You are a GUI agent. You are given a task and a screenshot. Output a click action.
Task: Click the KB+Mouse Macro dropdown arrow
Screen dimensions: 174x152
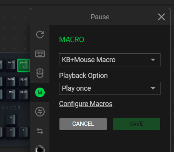click(x=153, y=60)
